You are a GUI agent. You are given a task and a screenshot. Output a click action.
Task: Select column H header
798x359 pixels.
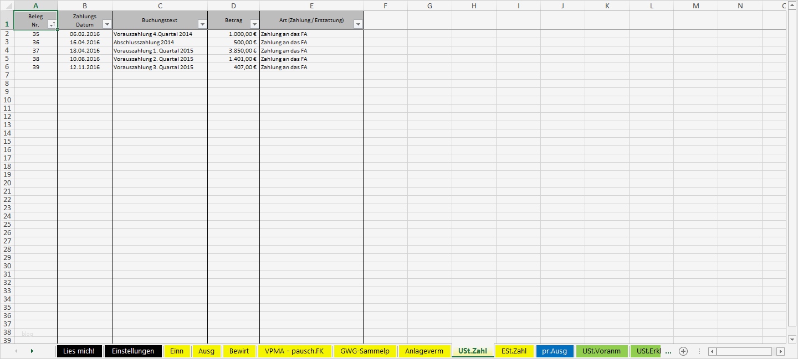click(x=474, y=6)
